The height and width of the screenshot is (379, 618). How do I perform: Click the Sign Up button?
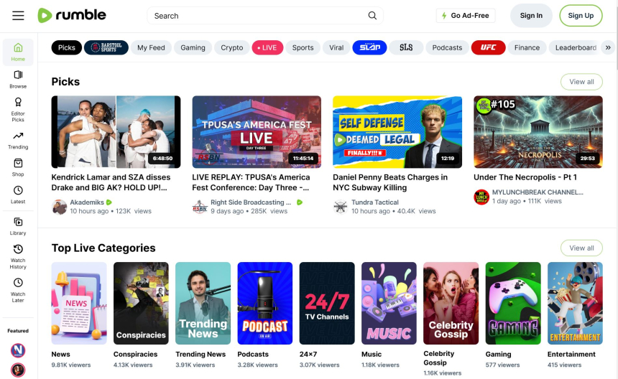pyautogui.click(x=581, y=16)
